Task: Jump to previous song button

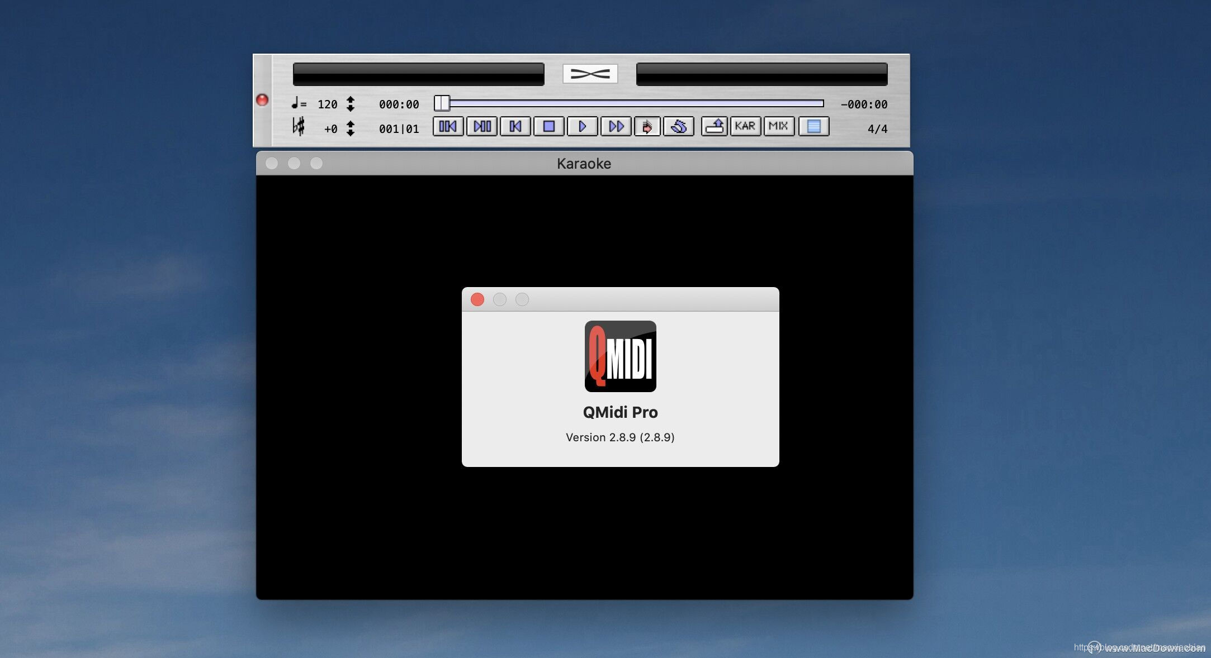Action: click(x=448, y=126)
